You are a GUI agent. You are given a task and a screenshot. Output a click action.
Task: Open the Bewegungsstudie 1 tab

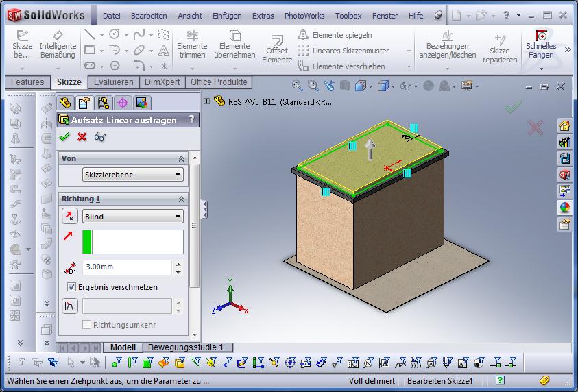point(186,347)
